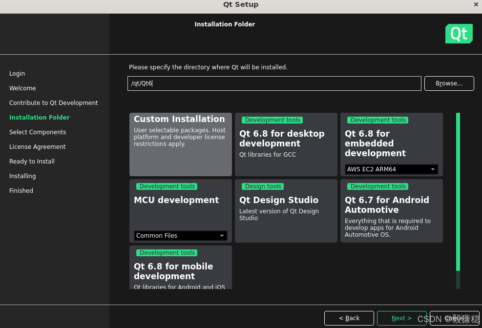Select the Qt Design Studio card

[x=286, y=211]
